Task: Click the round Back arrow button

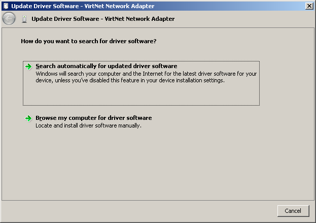Action: click(9, 19)
